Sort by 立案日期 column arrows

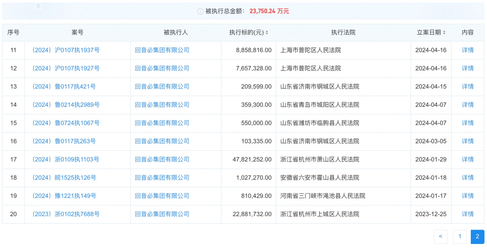(444, 32)
